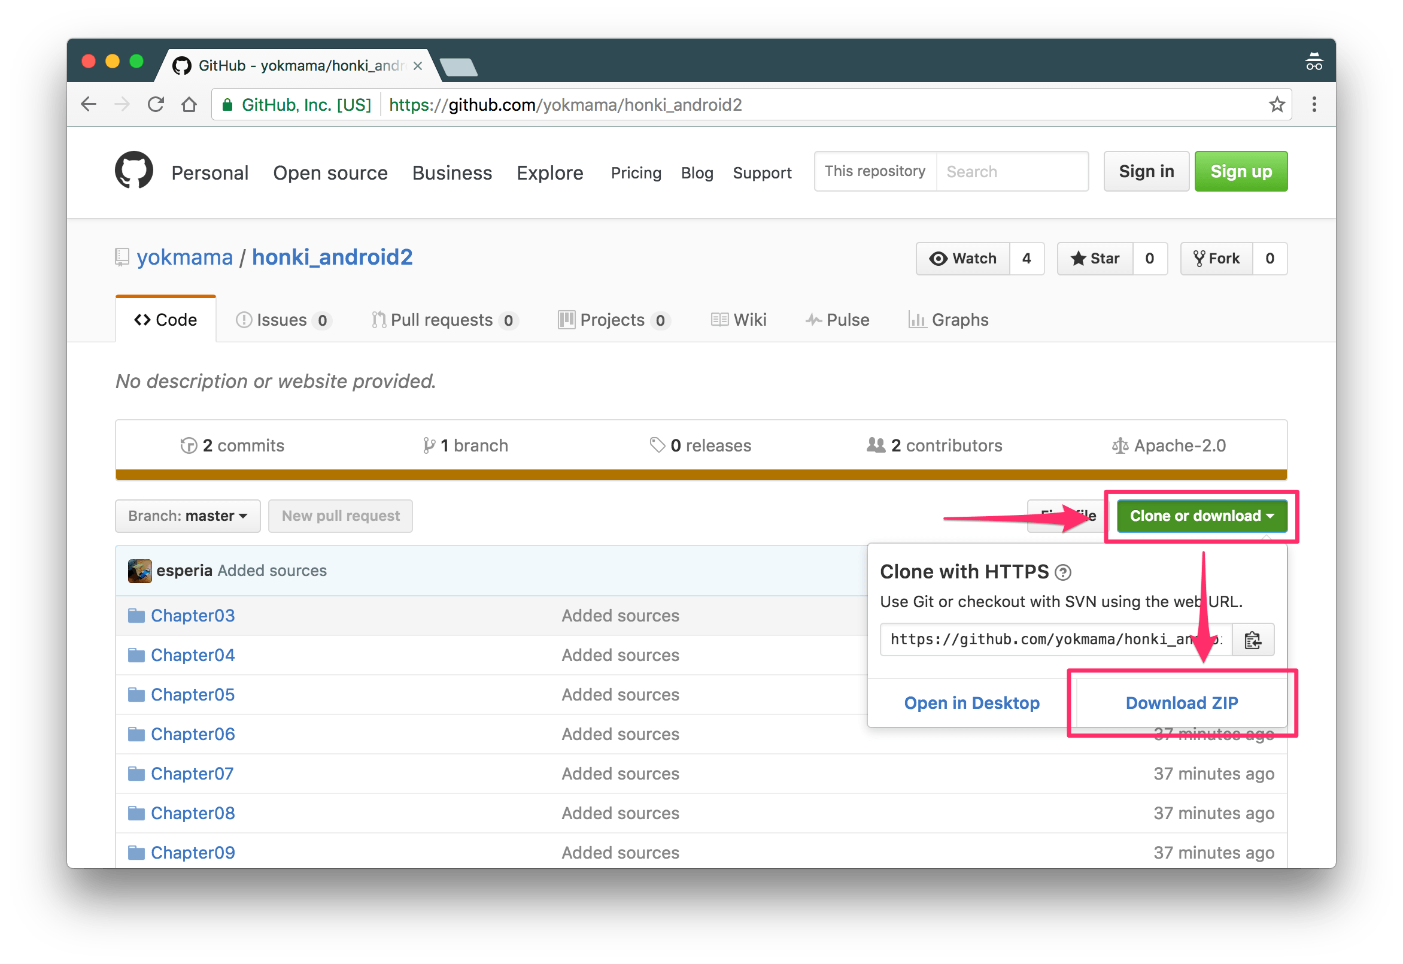Click Open in Desktop

tap(971, 702)
